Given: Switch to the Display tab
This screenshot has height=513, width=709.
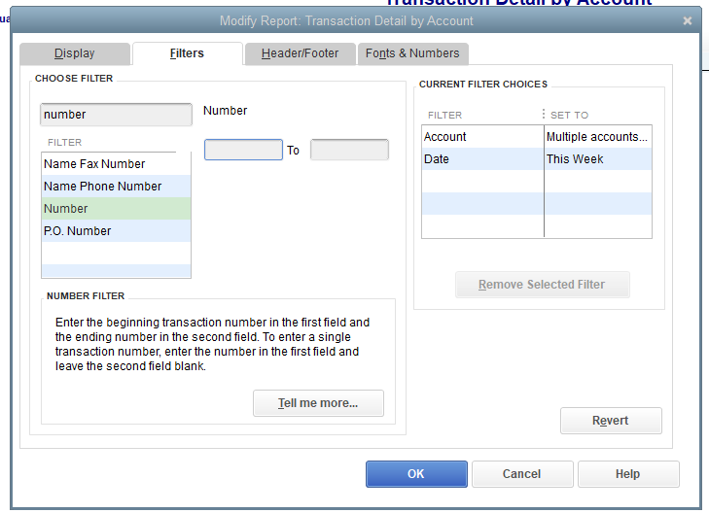Looking at the screenshot, I should click(x=75, y=53).
